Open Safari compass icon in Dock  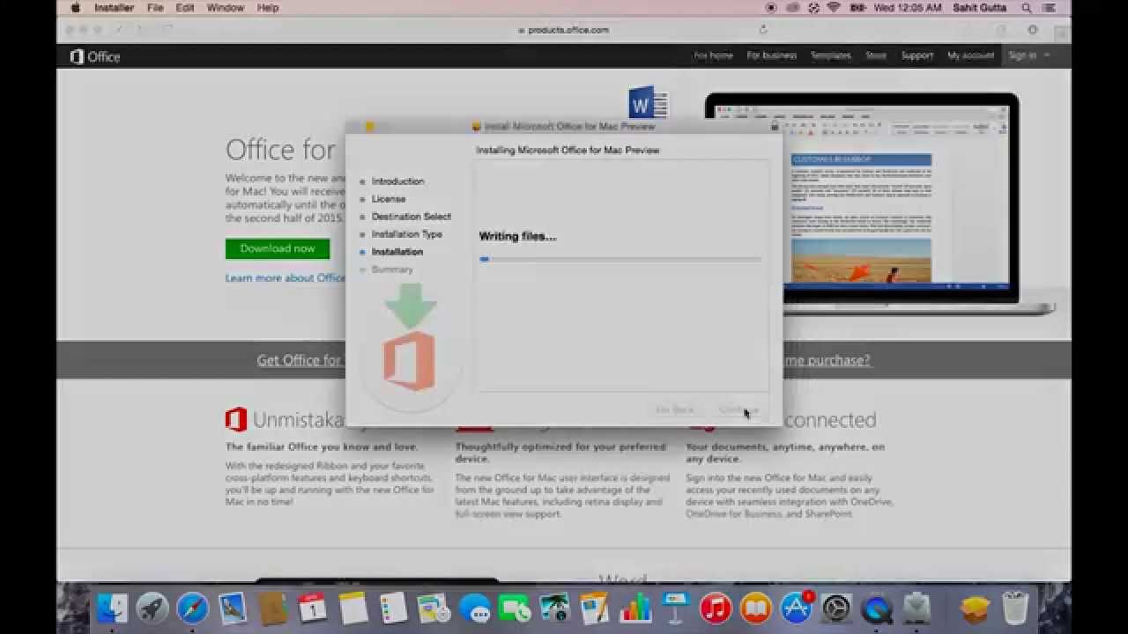pyautogui.click(x=192, y=608)
